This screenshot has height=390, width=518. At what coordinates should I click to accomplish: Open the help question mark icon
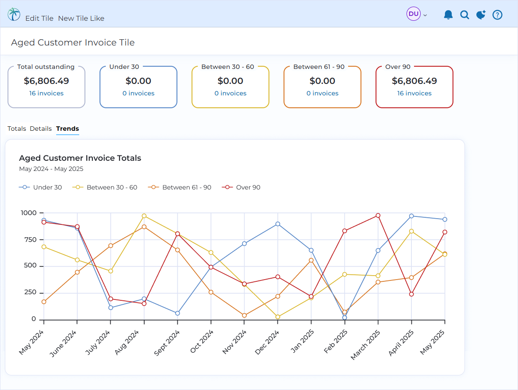(x=497, y=15)
